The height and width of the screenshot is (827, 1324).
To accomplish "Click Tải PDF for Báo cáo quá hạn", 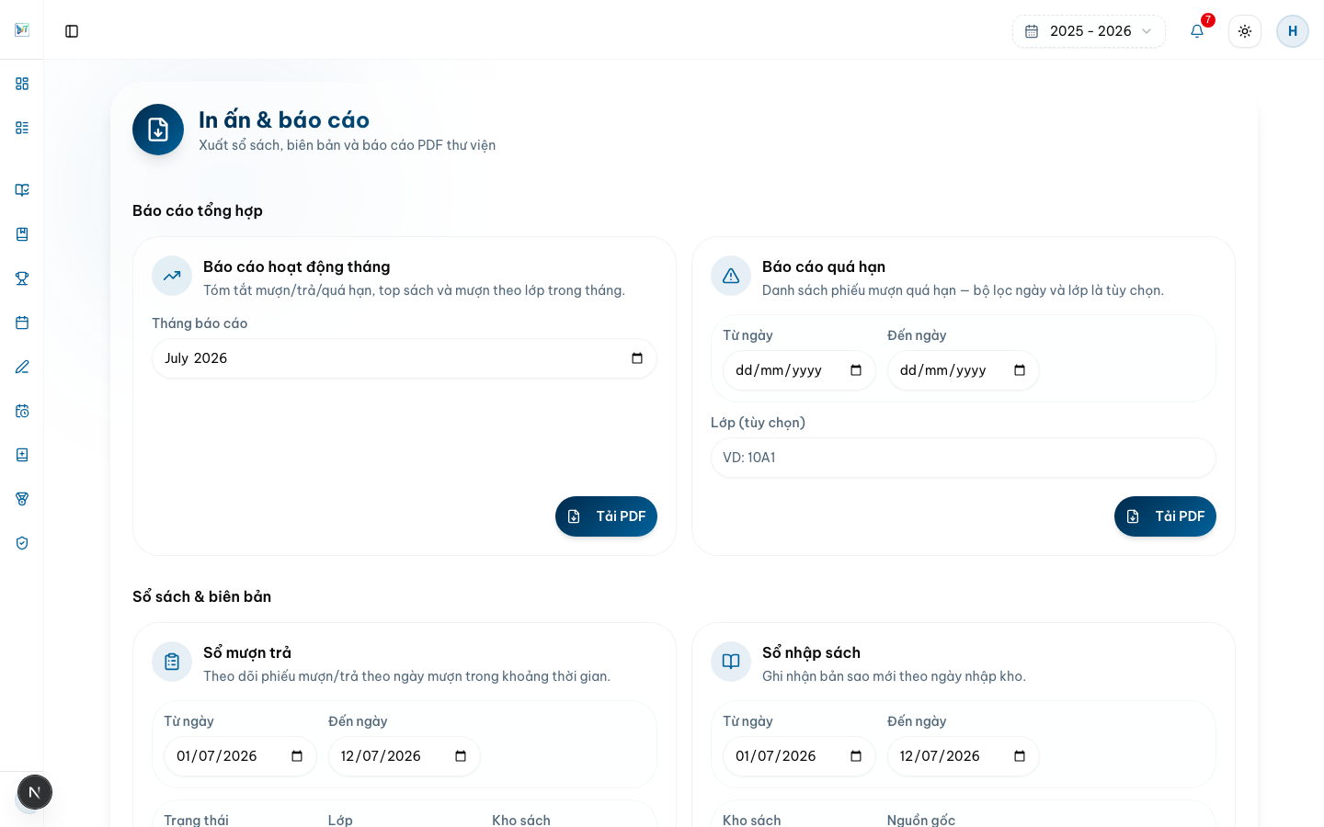I will point(1165,516).
